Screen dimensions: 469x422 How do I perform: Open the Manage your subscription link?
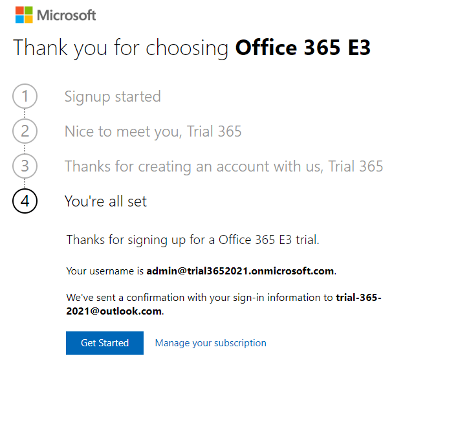[x=210, y=343]
